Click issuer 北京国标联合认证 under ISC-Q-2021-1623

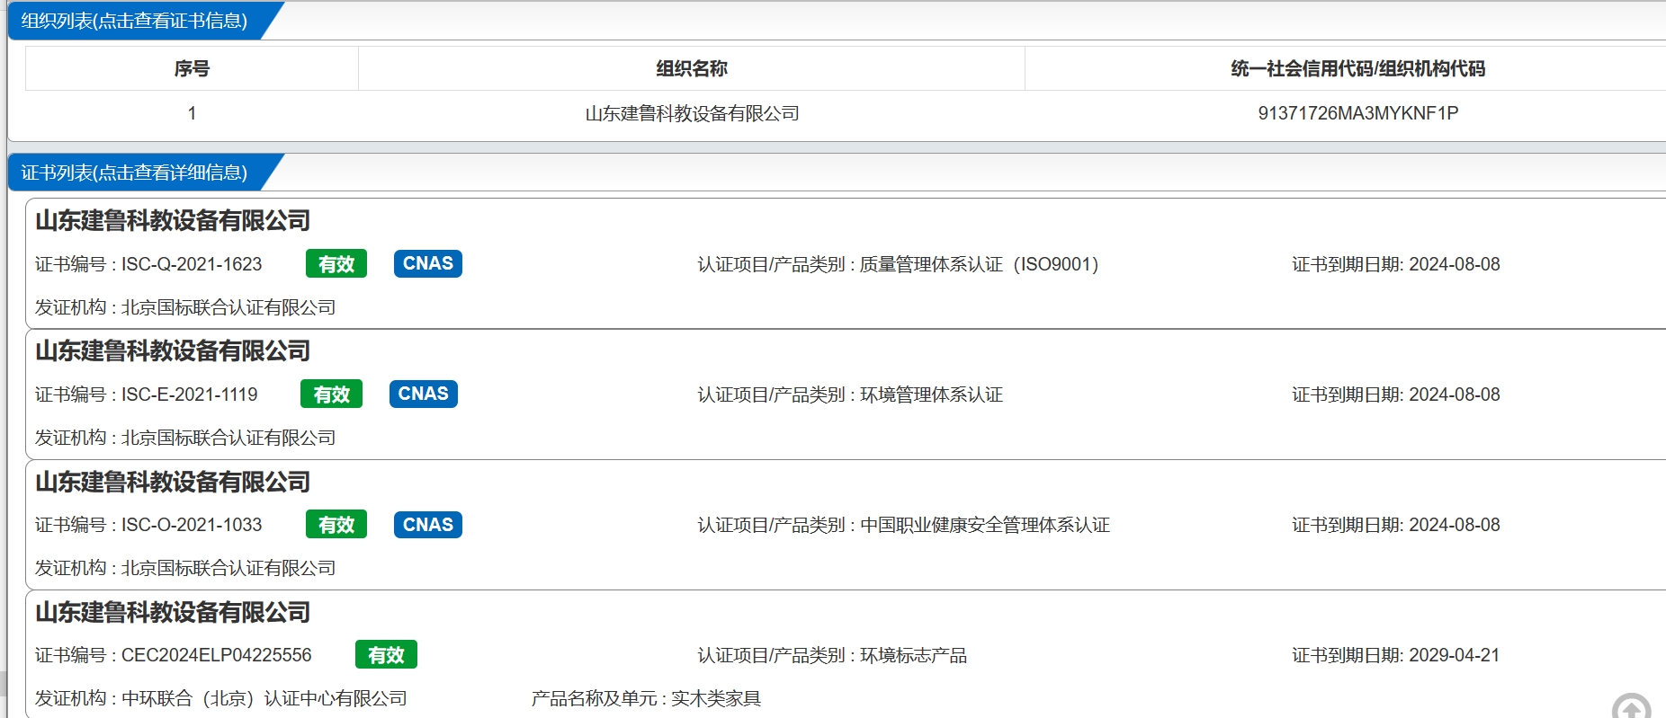pos(228,307)
